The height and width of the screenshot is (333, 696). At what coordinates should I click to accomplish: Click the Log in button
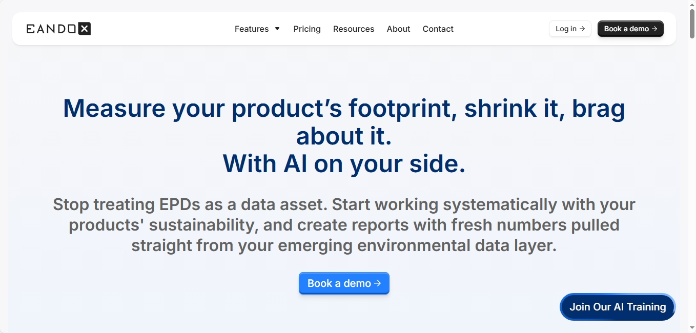(570, 29)
